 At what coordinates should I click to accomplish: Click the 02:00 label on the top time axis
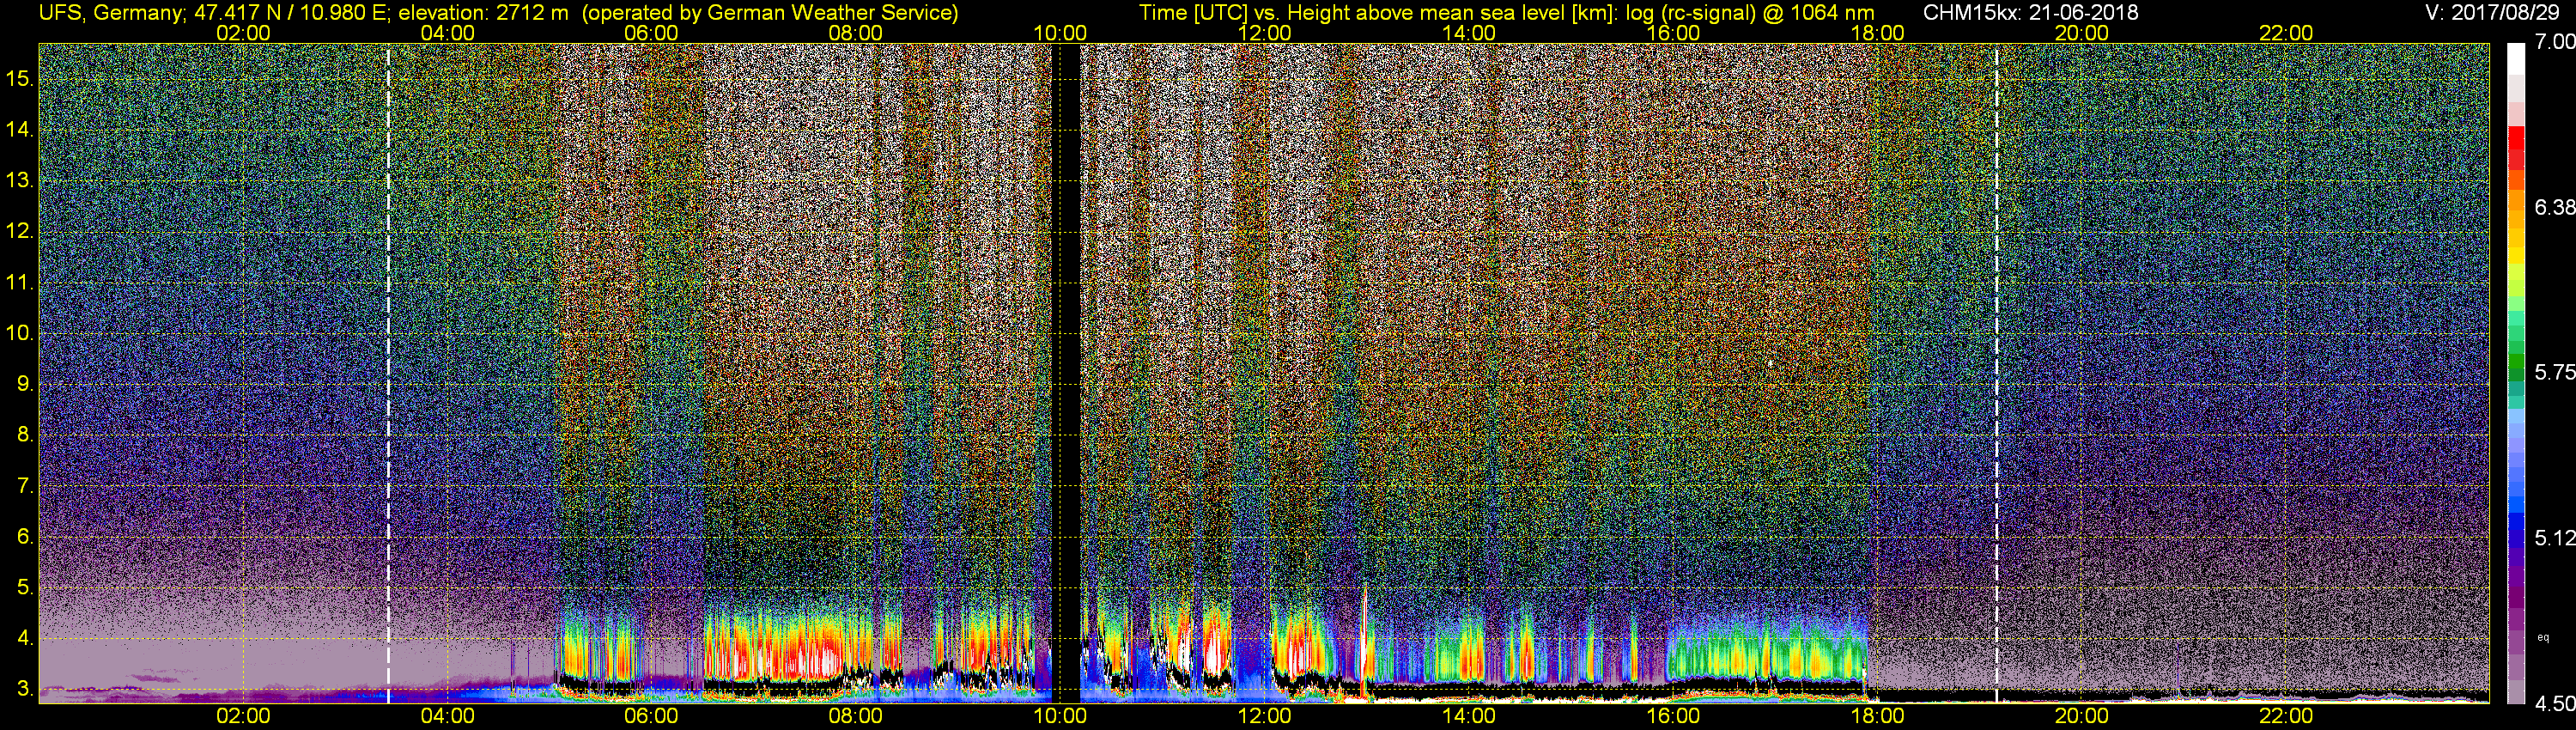coord(243,33)
